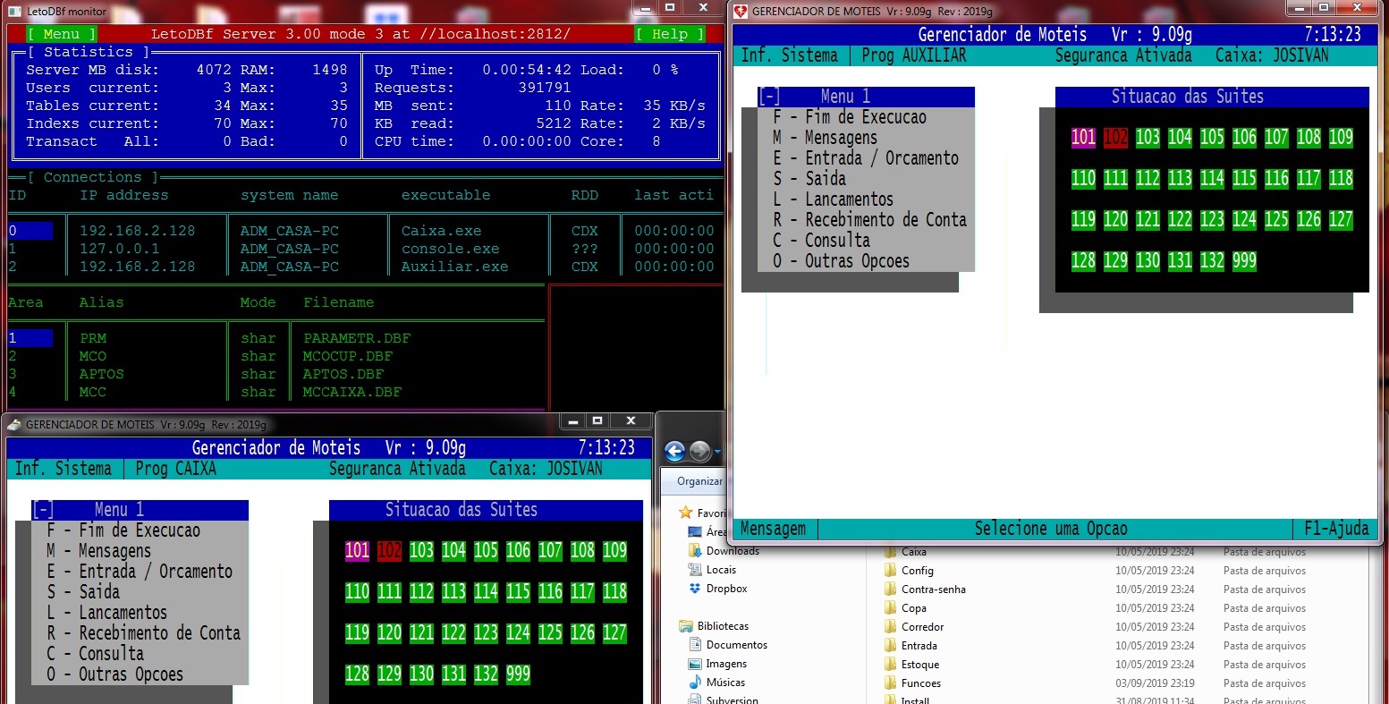1389x704 pixels.
Task: Click the Explorer forward arrow button
Action: tap(699, 452)
